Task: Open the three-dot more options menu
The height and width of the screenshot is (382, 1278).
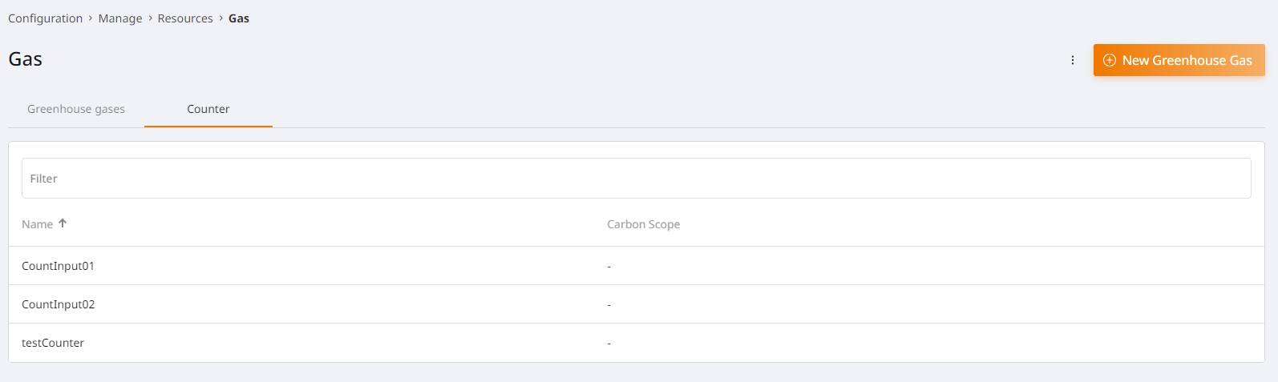Action: coord(1073,60)
